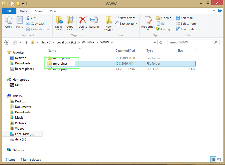Switch to large thumbnails view icon
Screen dimensions: 225x165
tap(219, 159)
